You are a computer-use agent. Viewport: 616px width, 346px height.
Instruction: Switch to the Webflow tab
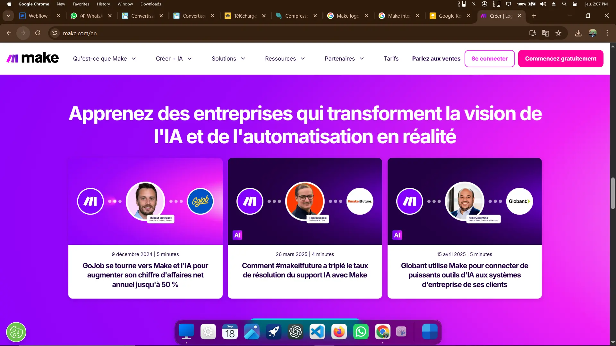[x=38, y=16]
